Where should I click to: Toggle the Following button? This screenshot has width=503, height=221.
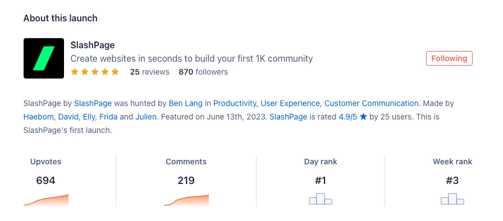pos(449,58)
